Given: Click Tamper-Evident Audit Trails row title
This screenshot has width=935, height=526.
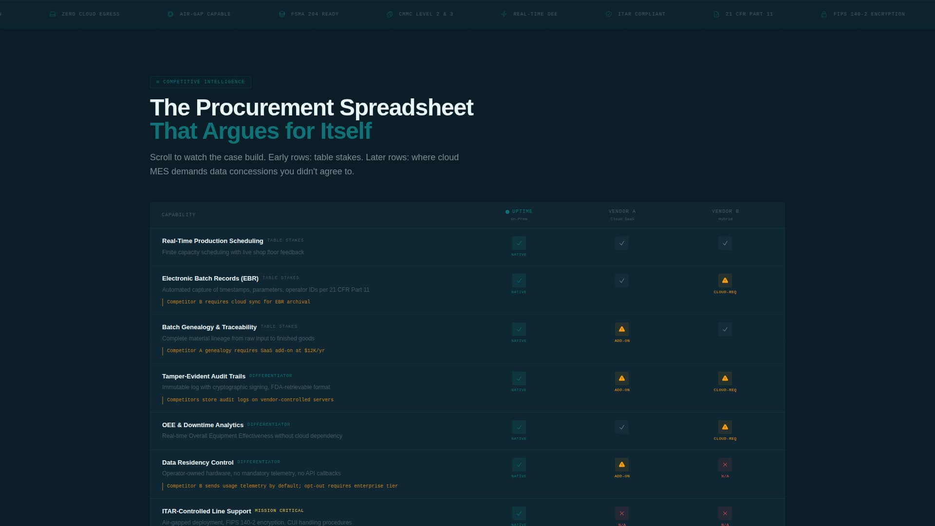Looking at the screenshot, I should pyautogui.click(x=204, y=376).
